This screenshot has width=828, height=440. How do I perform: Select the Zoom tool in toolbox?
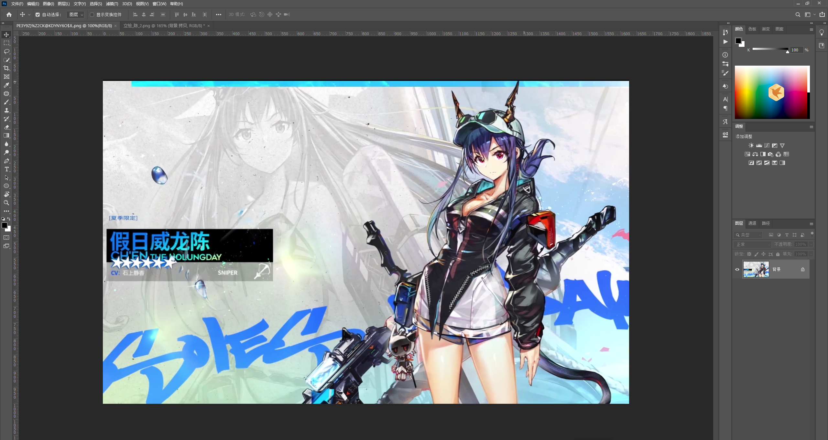(x=6, y=203)
